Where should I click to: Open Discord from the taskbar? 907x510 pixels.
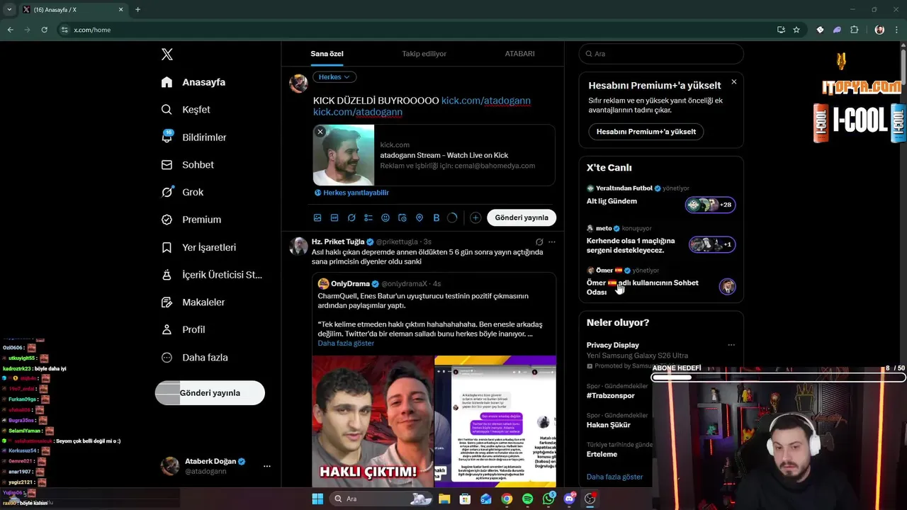click(x=570, y=499)
